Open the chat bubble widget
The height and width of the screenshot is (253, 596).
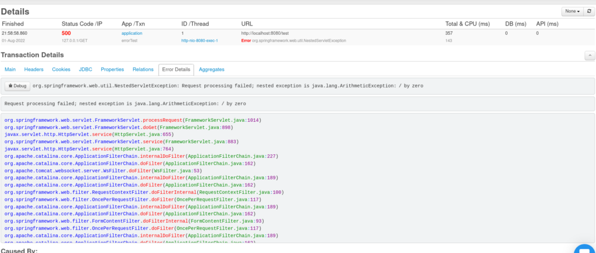click(x=584, y=250)
